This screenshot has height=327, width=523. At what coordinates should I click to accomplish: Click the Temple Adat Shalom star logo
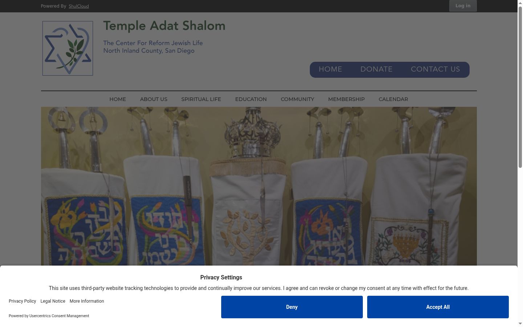point(68,48)
